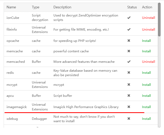Uninstall the fileinfo extension
This screenshot has height=135, width=164.
(x=148, y=30)
